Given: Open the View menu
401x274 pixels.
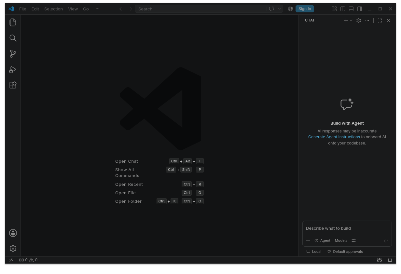Looking at the screenshot, I should (x=73, y=9).
